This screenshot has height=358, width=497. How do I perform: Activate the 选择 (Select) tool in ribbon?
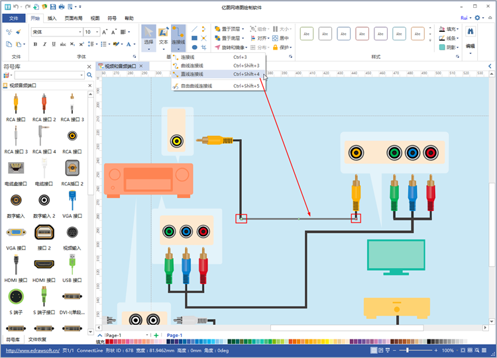pos(148,36)
